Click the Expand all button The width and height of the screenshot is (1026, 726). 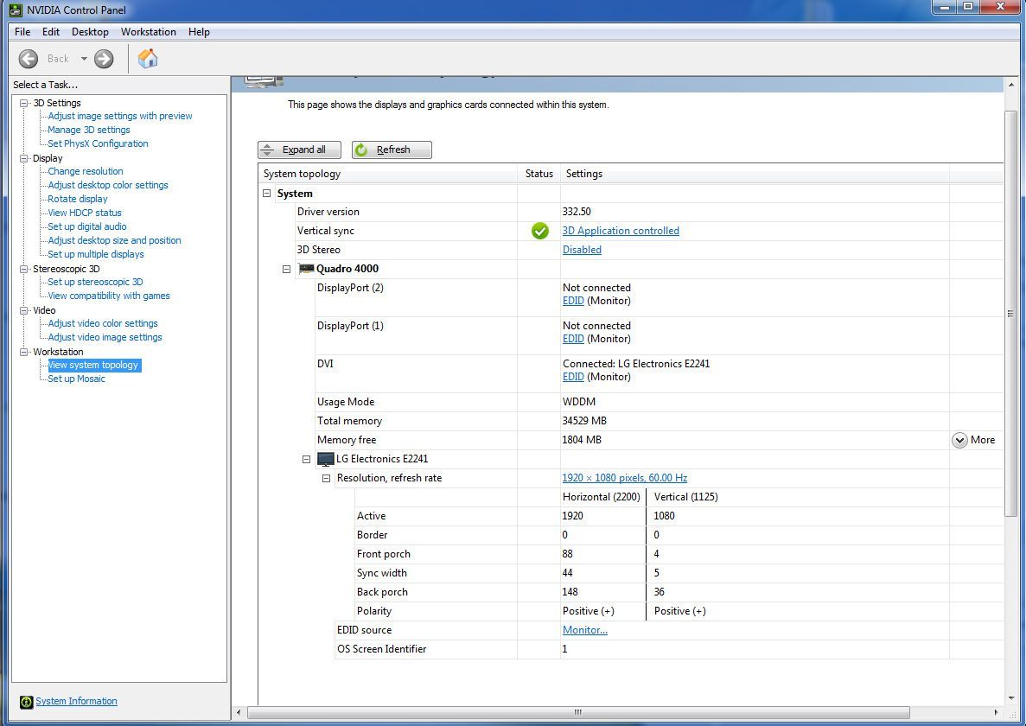299,150
